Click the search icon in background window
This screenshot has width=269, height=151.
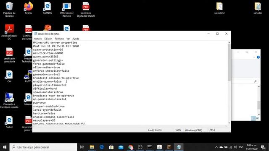[x=255, y=81]
